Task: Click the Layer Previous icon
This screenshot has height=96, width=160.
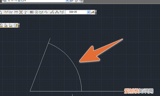Action: click(x=77, y=1)
